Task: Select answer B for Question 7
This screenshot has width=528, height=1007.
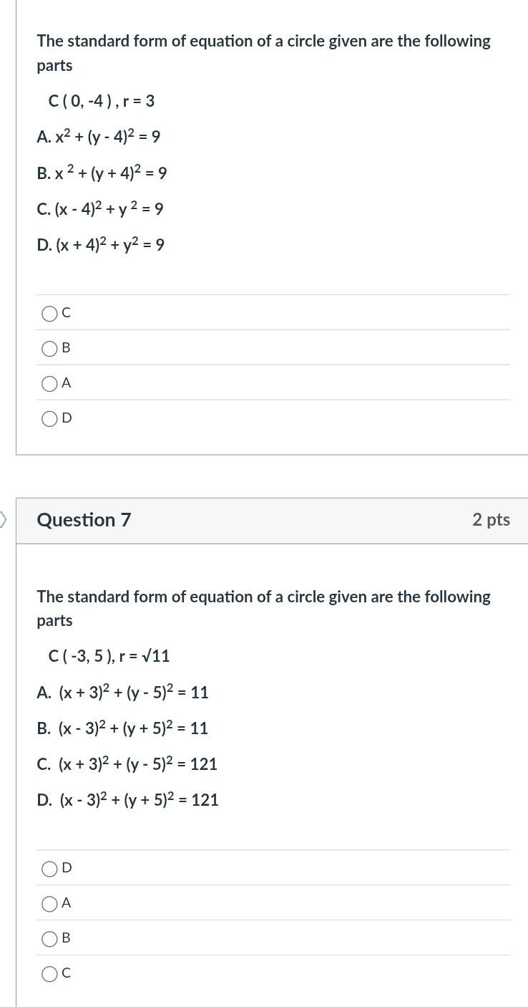Action: point(50,938)
